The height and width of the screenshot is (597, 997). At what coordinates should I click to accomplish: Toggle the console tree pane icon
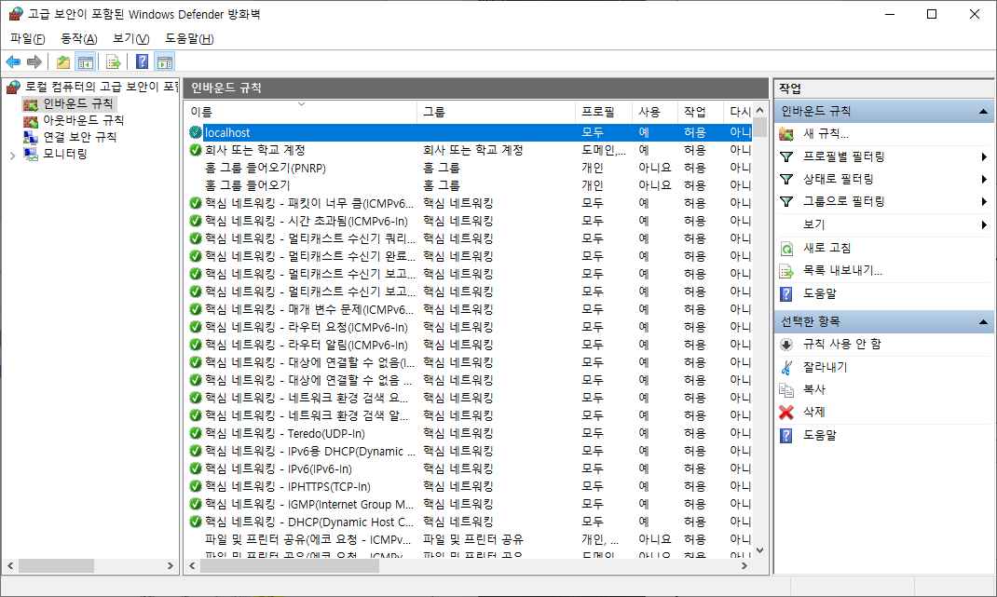[x=85, y=61]
